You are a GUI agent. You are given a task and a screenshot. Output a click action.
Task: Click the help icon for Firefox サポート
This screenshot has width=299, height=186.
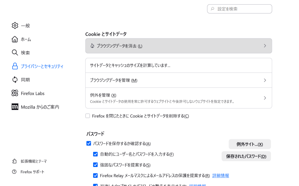14,172
